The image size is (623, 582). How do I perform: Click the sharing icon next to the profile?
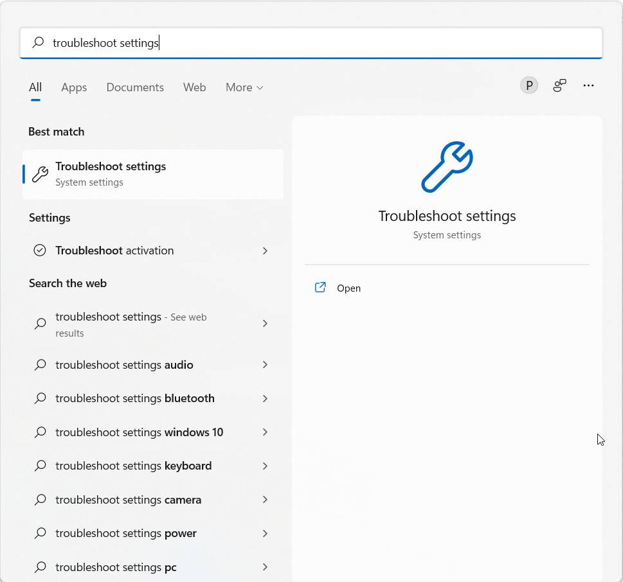[559, 85]
